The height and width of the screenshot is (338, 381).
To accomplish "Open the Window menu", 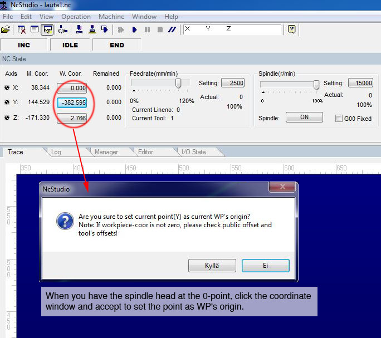I will click(x=144, y=17).
